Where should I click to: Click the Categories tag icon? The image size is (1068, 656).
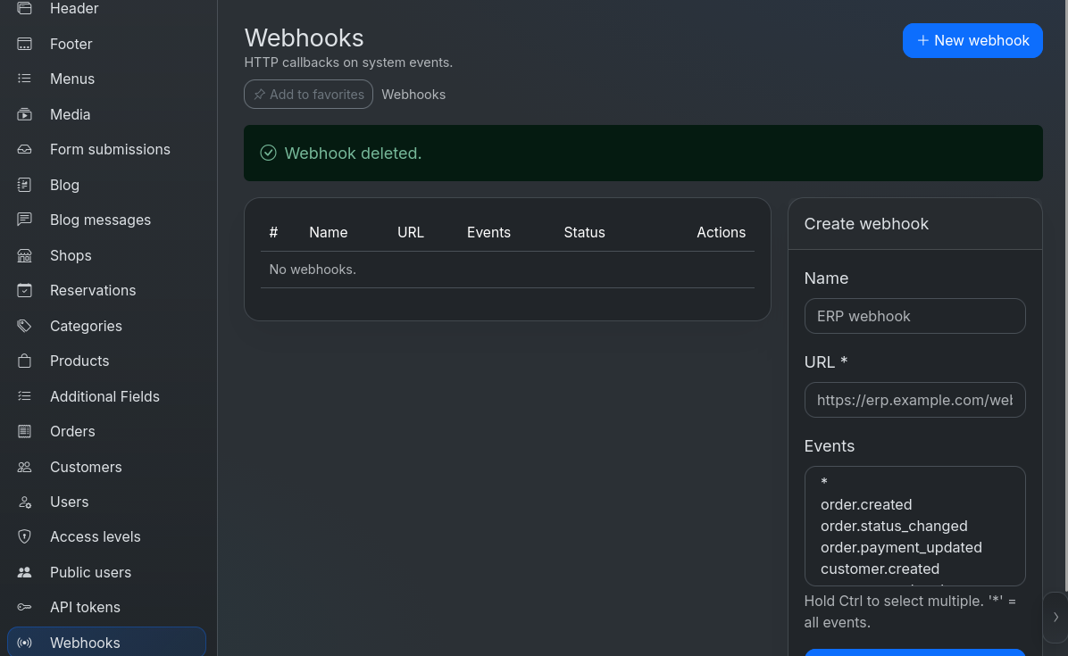(x=24, y=326)
